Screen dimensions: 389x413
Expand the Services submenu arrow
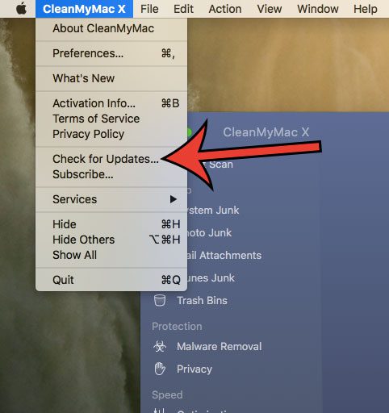(x=174, y=199)
